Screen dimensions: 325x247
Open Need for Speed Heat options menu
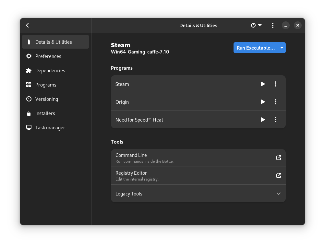coord(276,120)
